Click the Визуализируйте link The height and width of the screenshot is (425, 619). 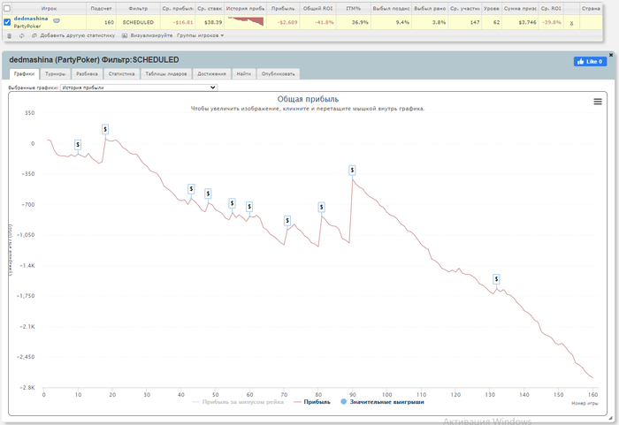(151, 35)
